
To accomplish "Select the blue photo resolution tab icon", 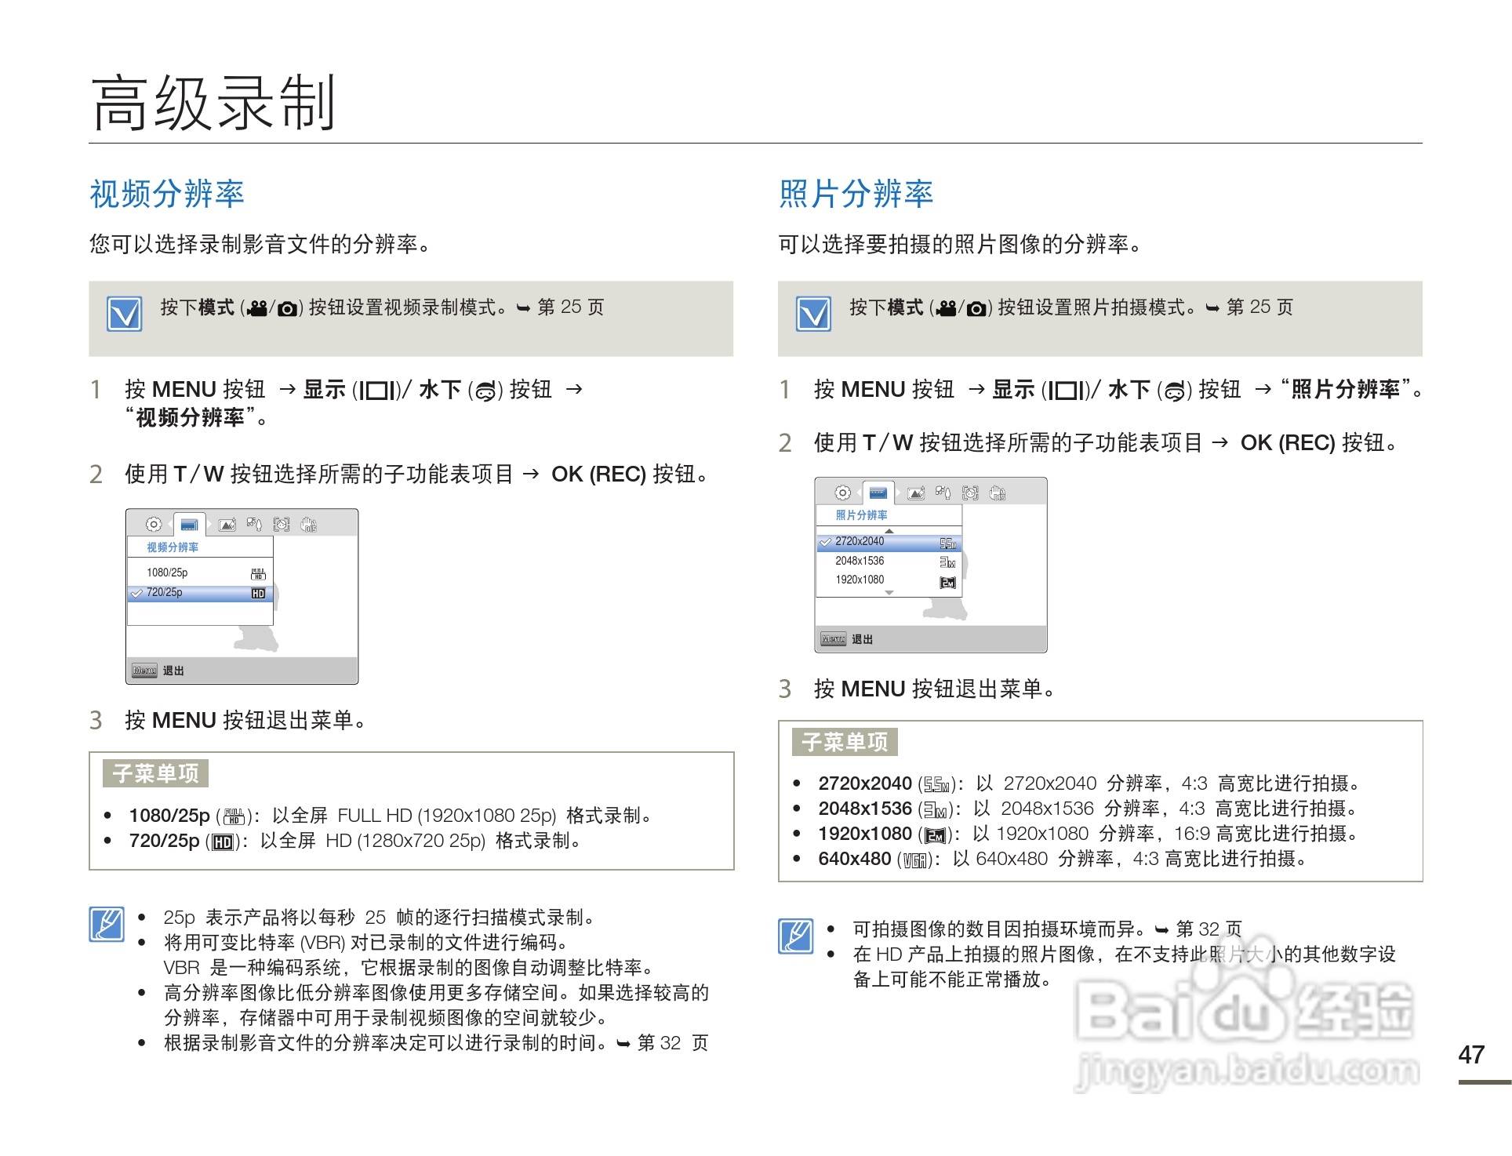I will tap(878, 493).
